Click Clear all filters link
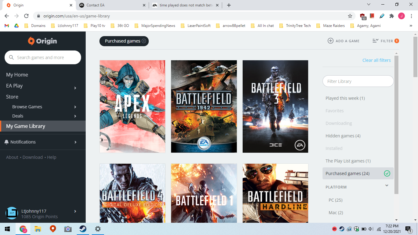The height and width of the screenshot is (235, 418). [x=376, y=60]
